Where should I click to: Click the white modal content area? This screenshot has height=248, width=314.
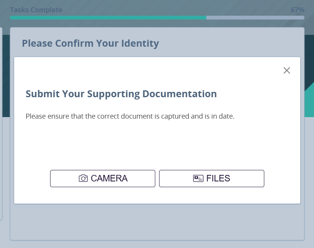pyautogui.click(x=157, y=145)
